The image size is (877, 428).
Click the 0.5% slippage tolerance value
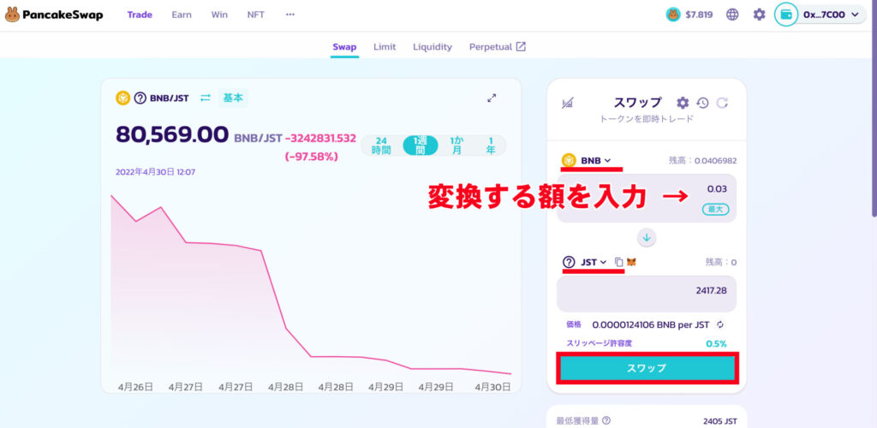tap(716, 343)
